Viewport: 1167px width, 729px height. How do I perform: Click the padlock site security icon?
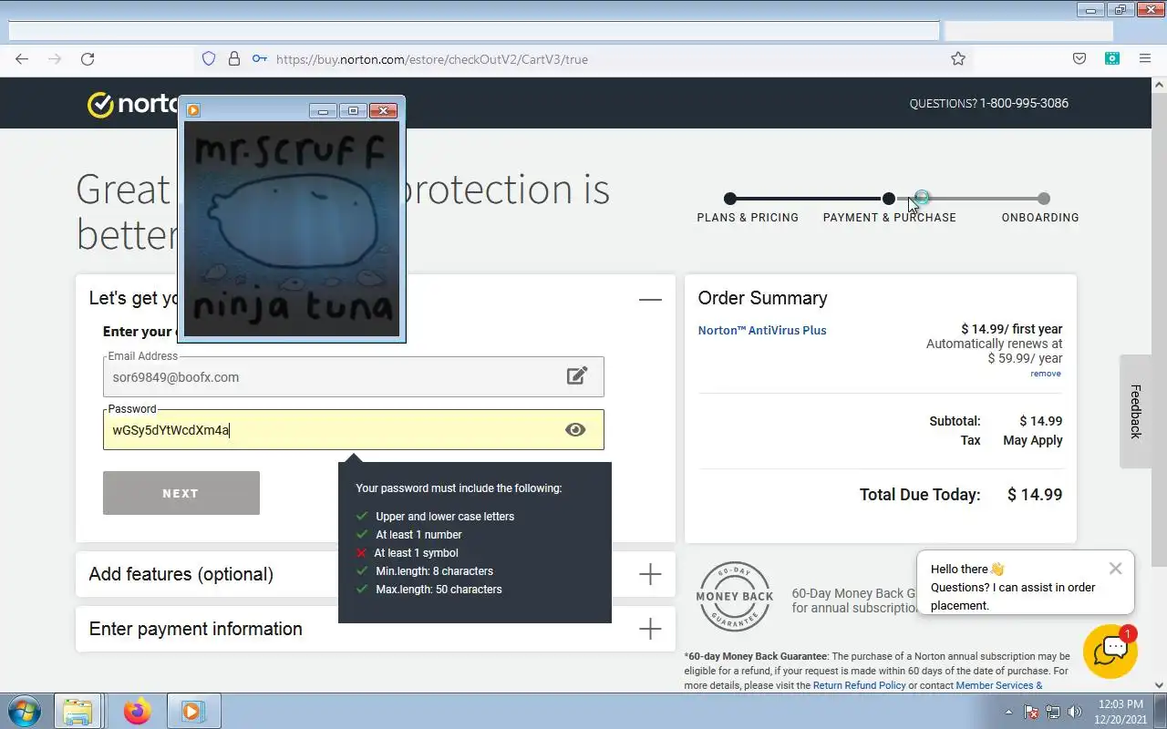pyautogui.click(x=234, y=59)
